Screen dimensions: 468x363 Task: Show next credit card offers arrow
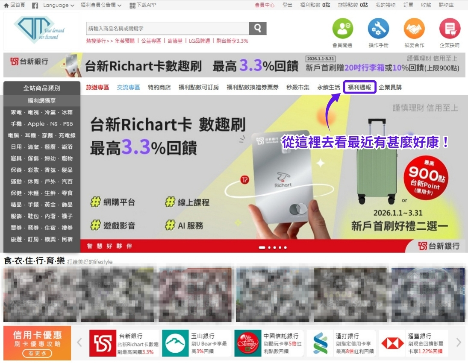coord(459,343)
